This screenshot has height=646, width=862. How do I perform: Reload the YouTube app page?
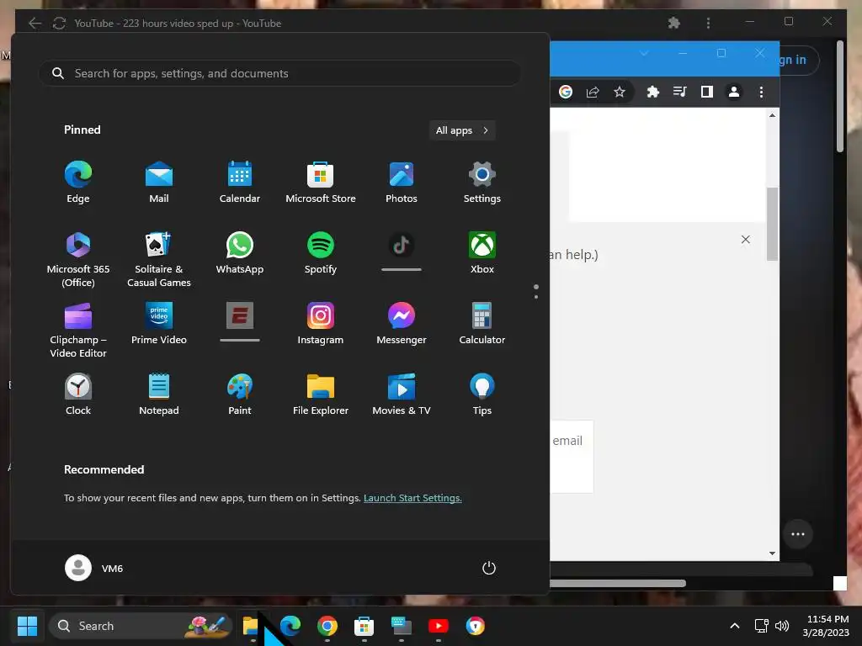59,23
